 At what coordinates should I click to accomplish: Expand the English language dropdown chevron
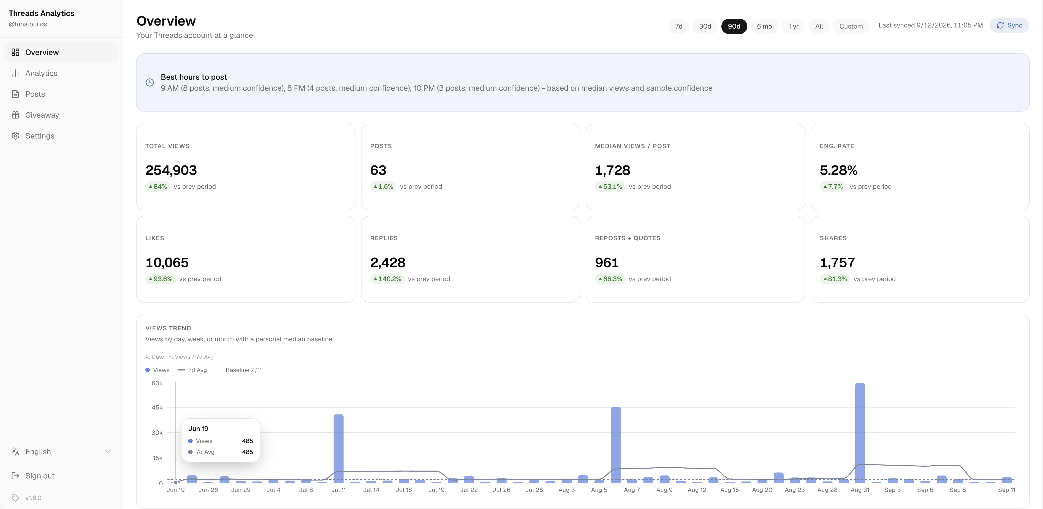(107, 452)
